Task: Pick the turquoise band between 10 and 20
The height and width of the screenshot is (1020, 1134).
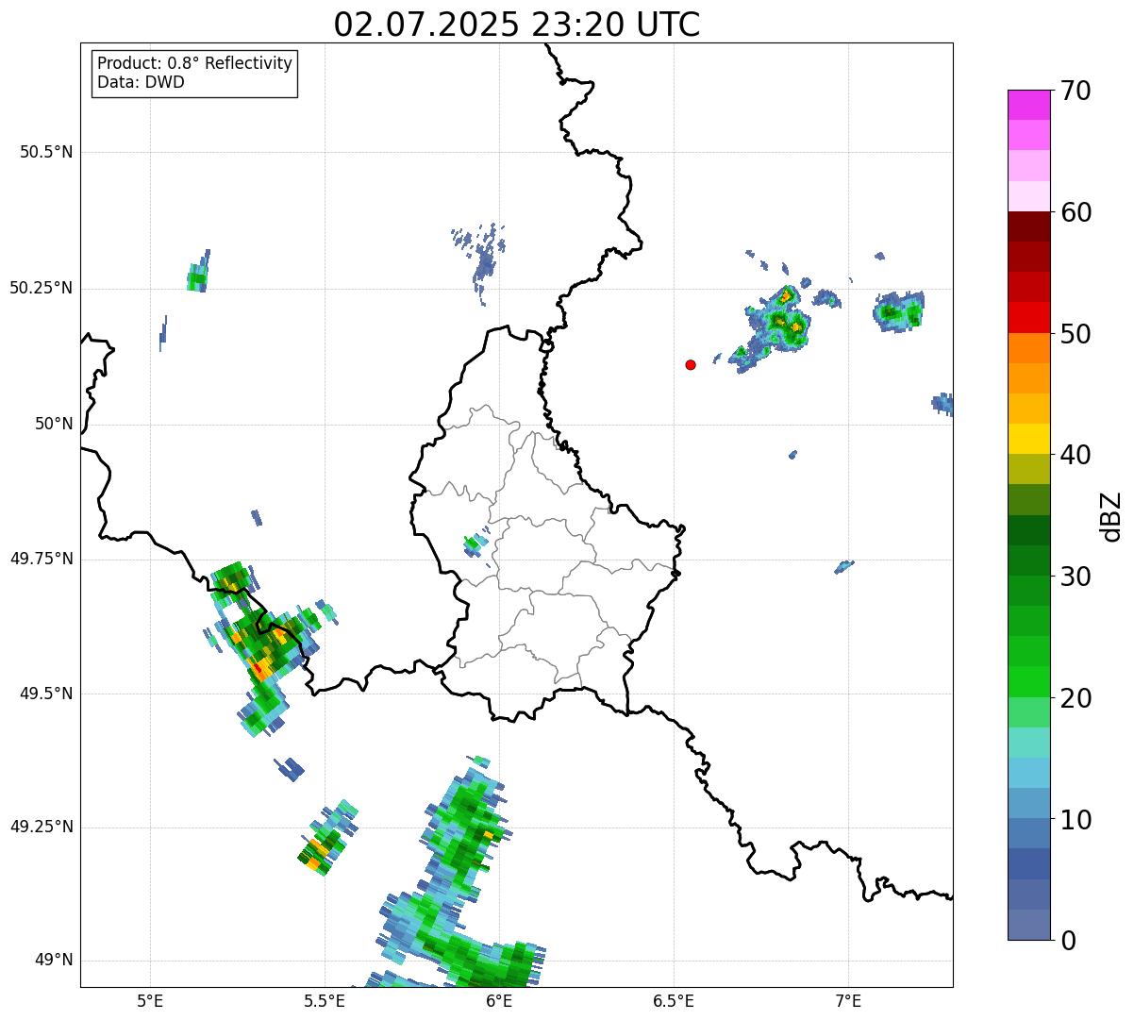Action: pyautogui.click(x=1028, y=743)
